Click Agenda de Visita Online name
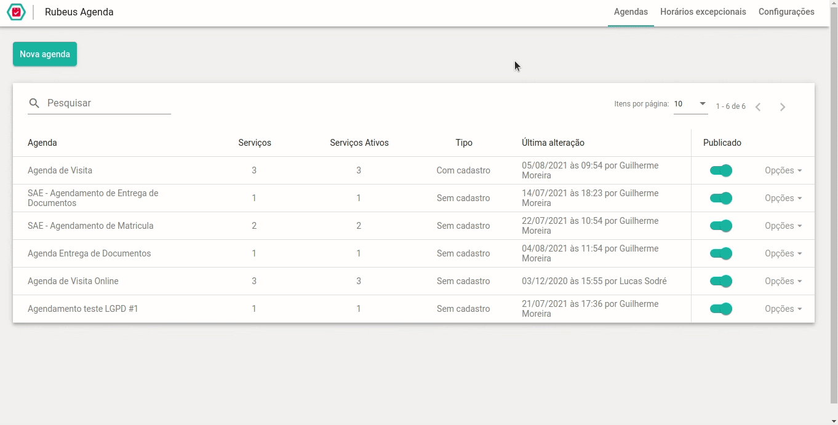This screenshot has height=425, width=838. click(x=73, y=281)
